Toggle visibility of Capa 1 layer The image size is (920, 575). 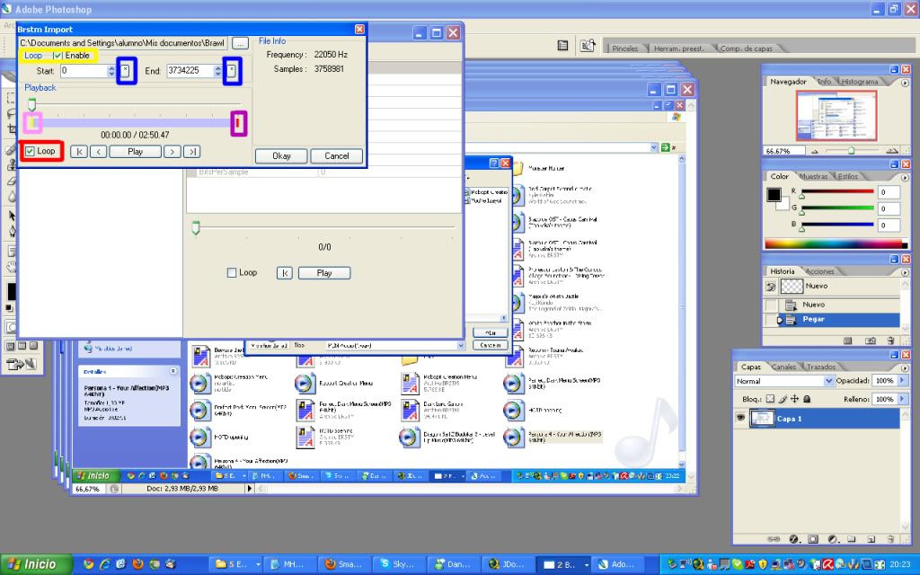pyautogui.click(x=742, y=419)
